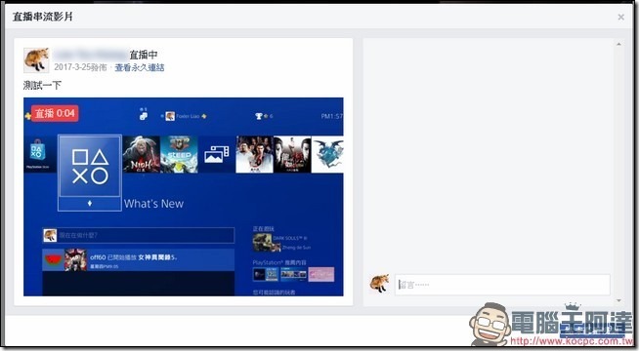This screenshot has height=351, width=639.
Task: Expand the down arrow under What's New tile
Action: (x=90, y=204)
